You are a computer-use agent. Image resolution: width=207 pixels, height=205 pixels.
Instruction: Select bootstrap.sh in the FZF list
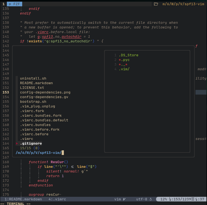[33, 102]
